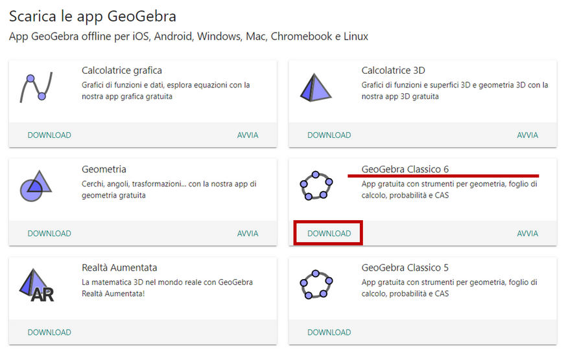
Task: Click the GeoGebra Classico 5 icon
Action: click(x=316, y=285)
